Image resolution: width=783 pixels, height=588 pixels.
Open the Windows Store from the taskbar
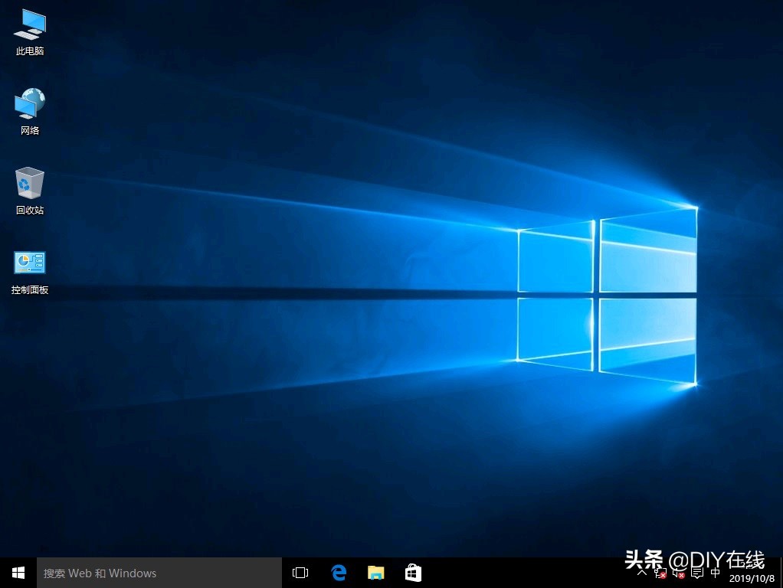coord(413,572)
